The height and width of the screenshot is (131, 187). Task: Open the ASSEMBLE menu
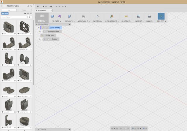click(84, 21)
